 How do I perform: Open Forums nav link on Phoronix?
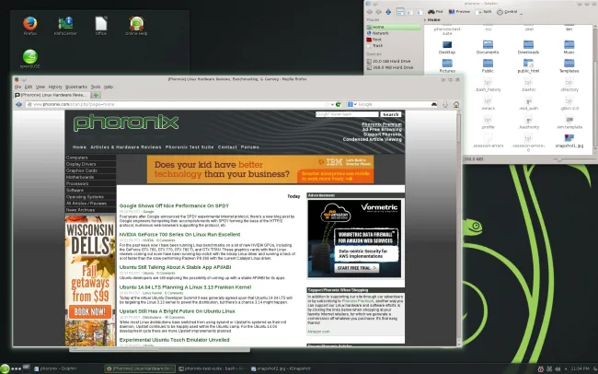(x=250, y=147)
